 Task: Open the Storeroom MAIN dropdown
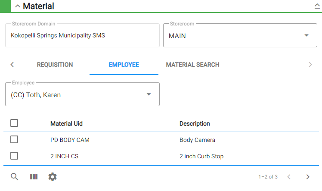click(x=240, y=36)
